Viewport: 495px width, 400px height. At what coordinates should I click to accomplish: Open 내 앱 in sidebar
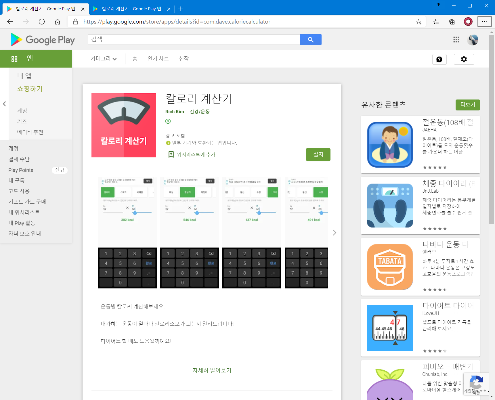24,76
